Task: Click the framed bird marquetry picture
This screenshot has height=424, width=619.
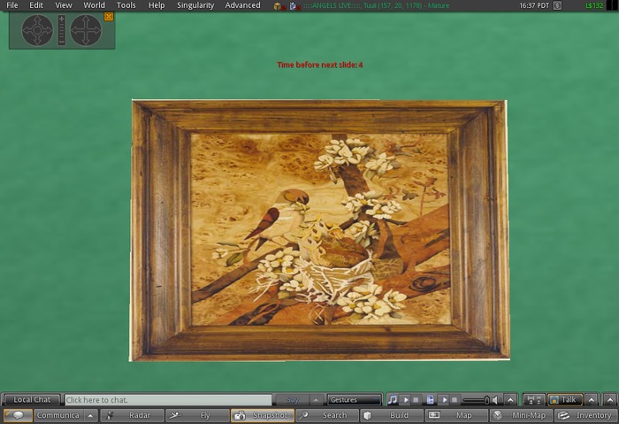Action: click(x=319, y=230)
